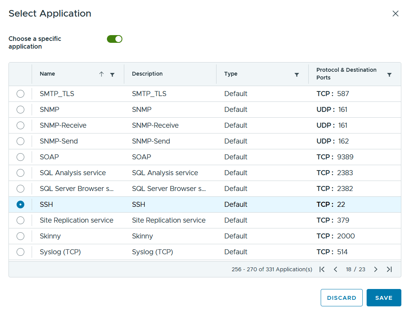Select the SQL Analysis service radio button

point(20,173)
